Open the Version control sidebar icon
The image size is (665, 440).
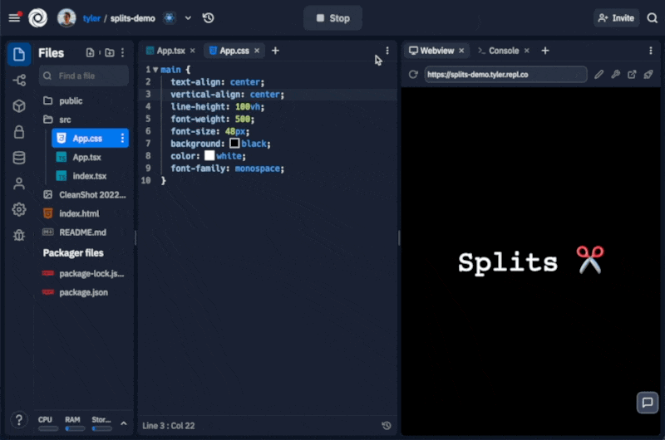point(18,81)
